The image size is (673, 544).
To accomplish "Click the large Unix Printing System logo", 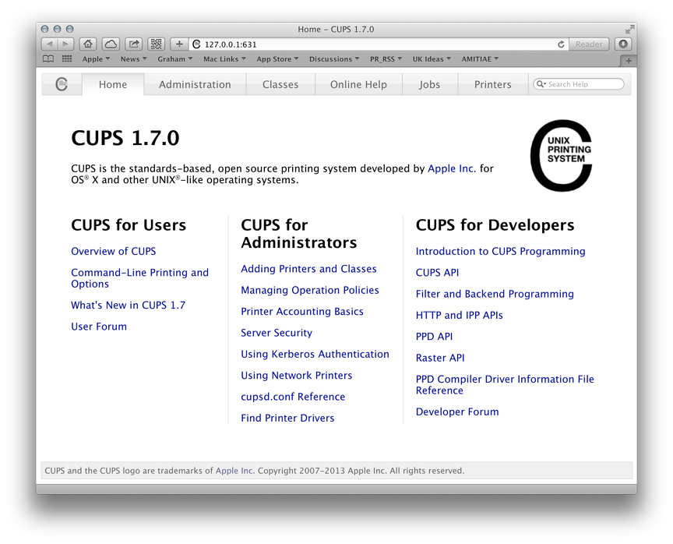I will click(562, 155).
